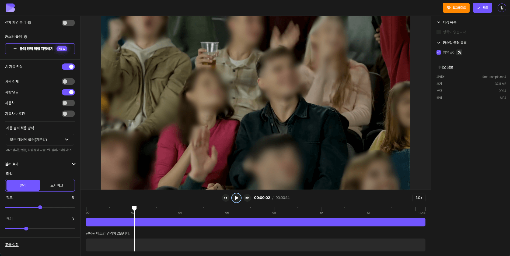
Task: Disable the 사람 얼굴 toggle
Action: coord(68,92)
